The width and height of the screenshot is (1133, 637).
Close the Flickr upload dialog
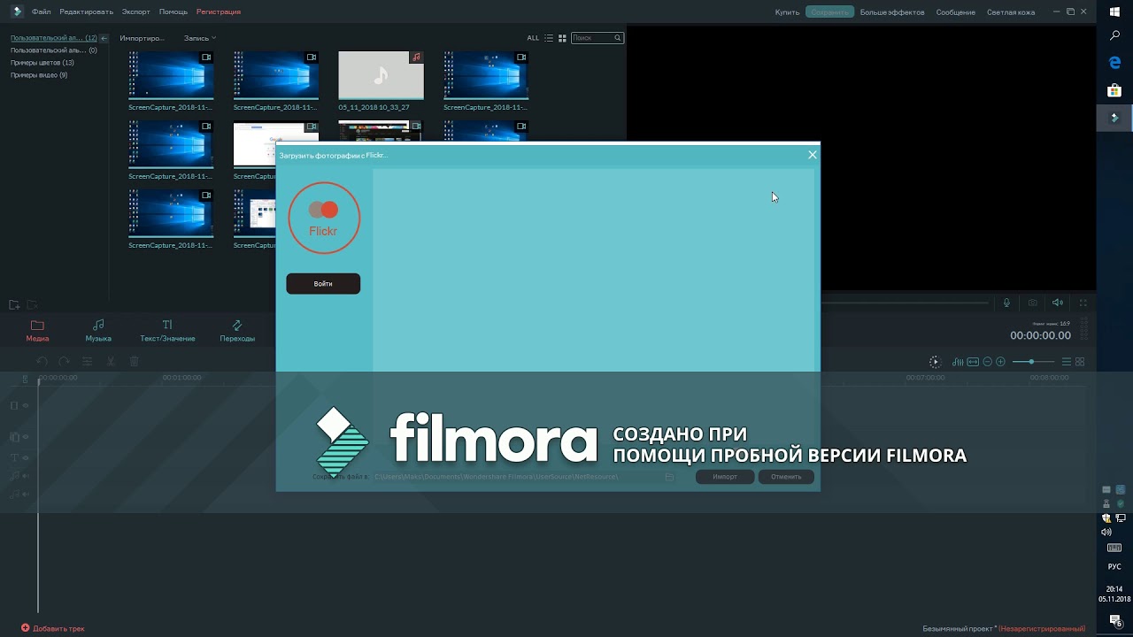[x=813, y=155]
